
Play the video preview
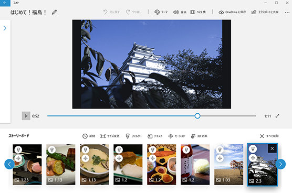click(26, 116)
